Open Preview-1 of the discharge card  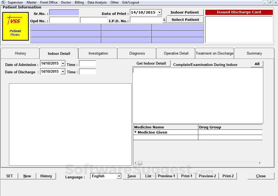tap(166, 176)
